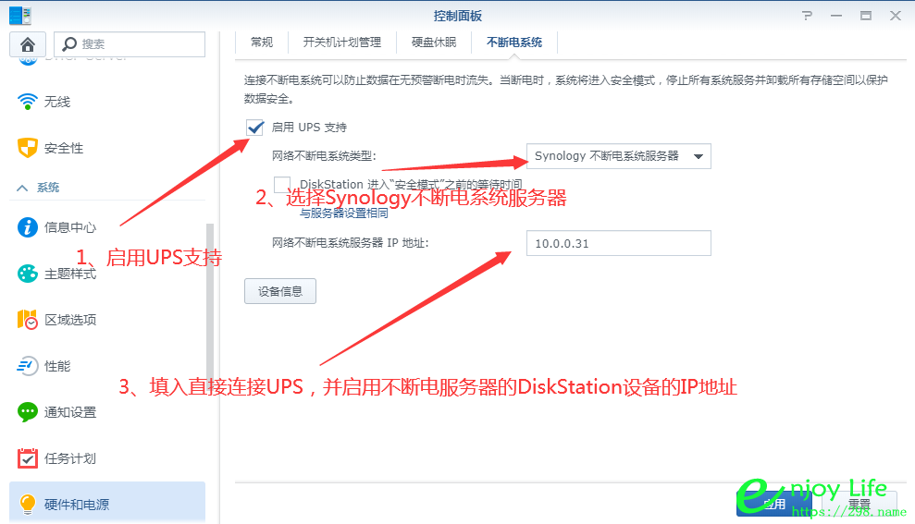Select 任务计划 in the sidebar
The image size is (915, 524).
pos(70,458)
